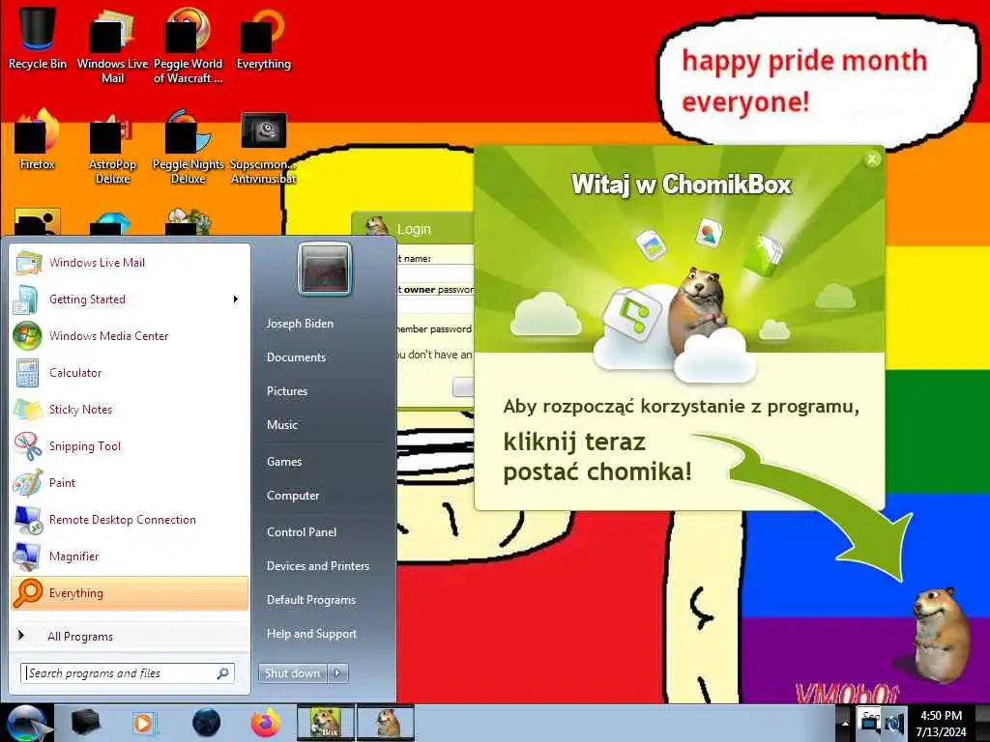Show hidden system tray icons arrow
The image size is (990, 742).
click(x=844, y=724)
